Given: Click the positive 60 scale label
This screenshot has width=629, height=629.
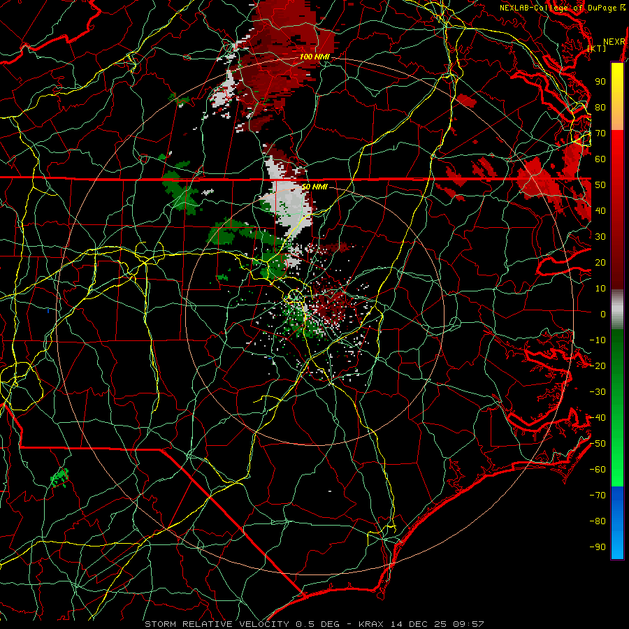Looking at the screenshot, I should pos(600,159).
